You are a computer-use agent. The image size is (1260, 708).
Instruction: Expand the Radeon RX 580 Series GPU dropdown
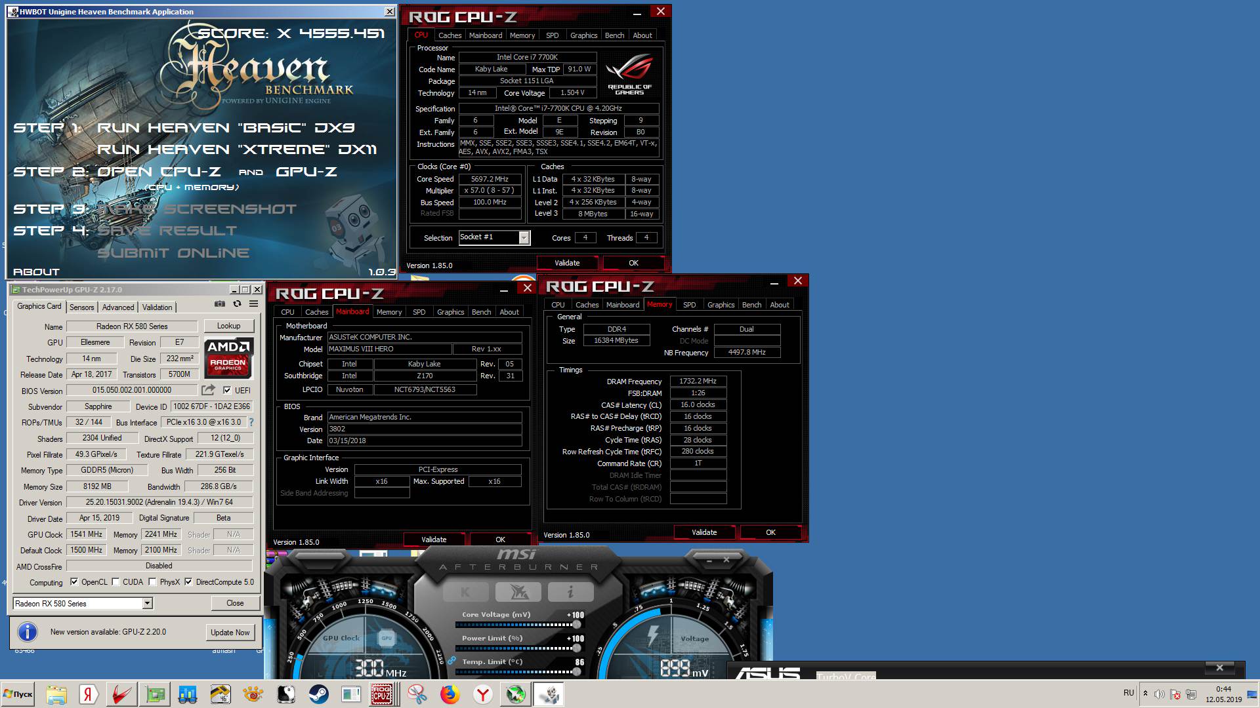point(147,603)
